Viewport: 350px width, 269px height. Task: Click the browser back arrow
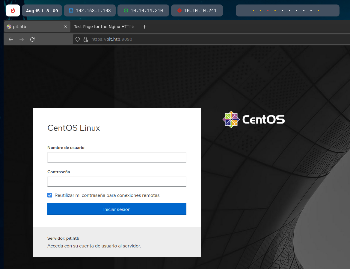point(11,39)
